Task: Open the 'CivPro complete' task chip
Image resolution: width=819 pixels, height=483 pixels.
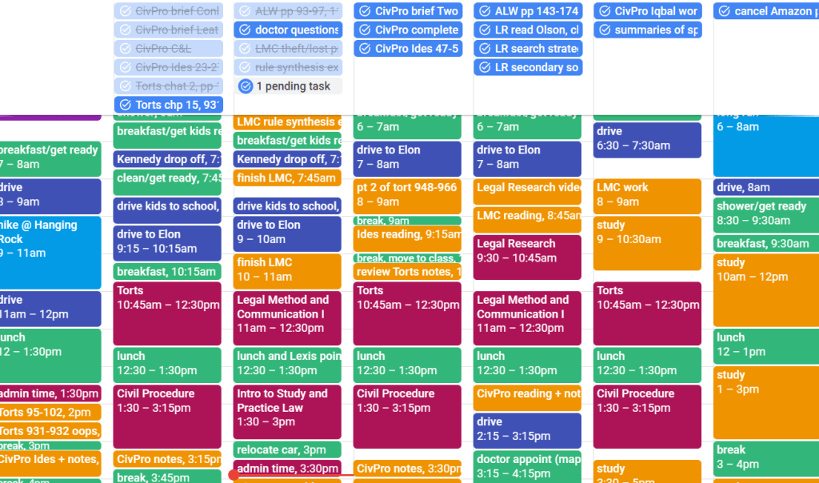Action: pyautogui.click(x=416, y=30)
